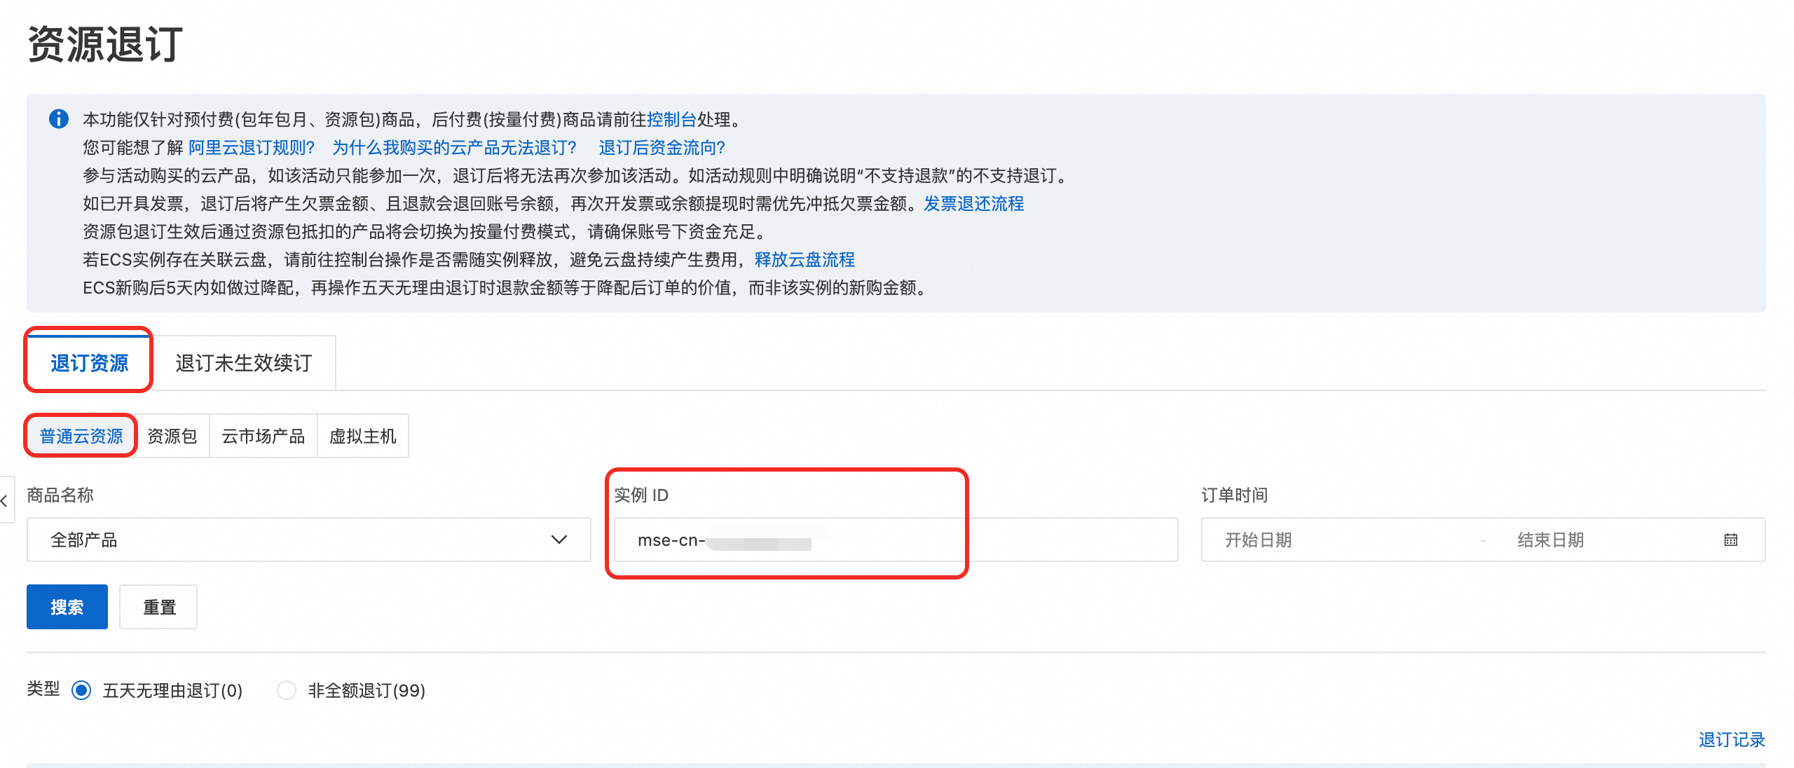Open the 全部产品 product dropdown

[x=294, y=540]
